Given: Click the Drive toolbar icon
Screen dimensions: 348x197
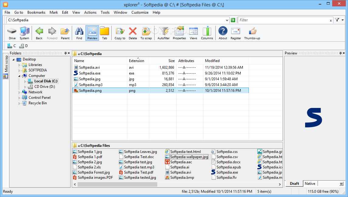Looking at the screenshot, I should tap(12, 33).
